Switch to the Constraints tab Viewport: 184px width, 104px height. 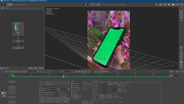click(x=115, y=82)
